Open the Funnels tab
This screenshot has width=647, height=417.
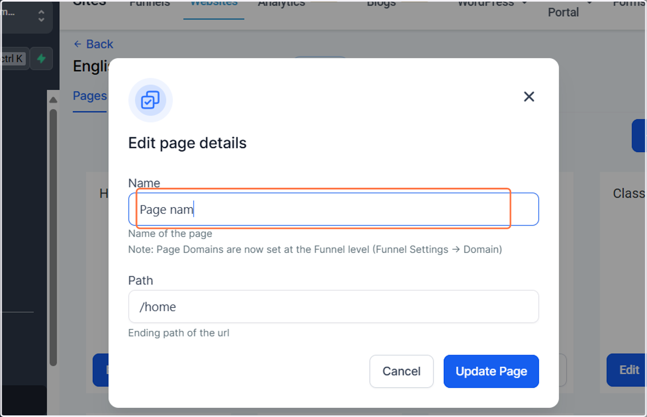150,4
